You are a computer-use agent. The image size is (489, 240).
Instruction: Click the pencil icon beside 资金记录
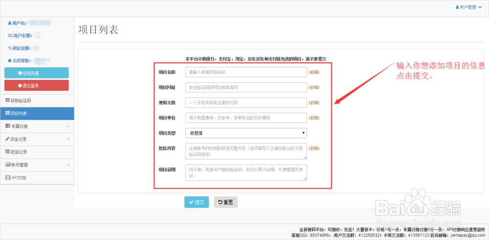(7, 139)
